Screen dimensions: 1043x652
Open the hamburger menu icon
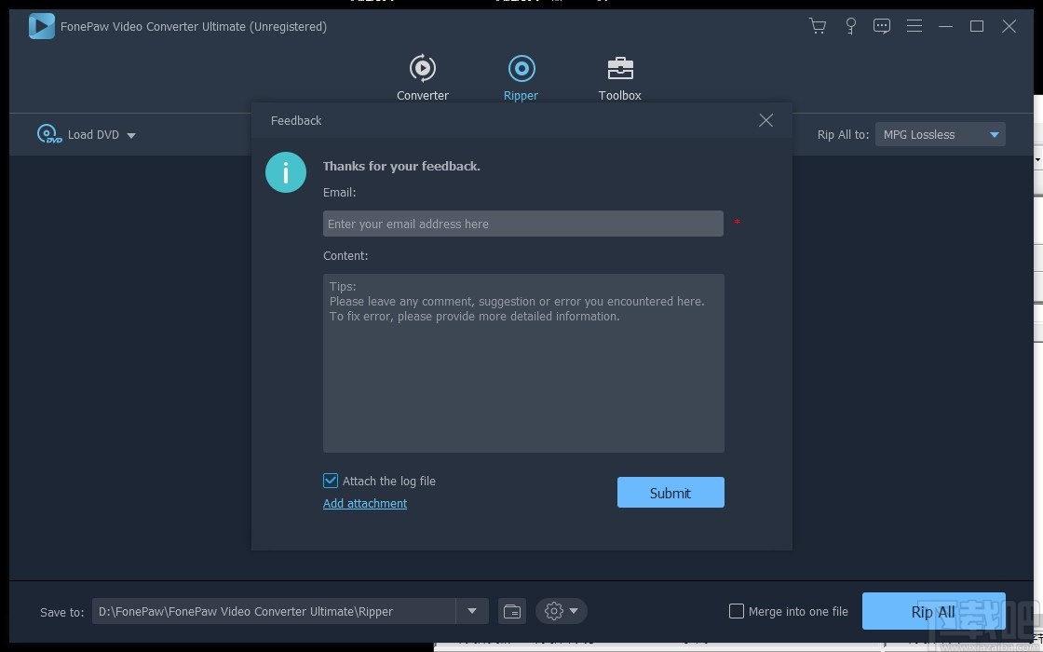click(914, 26)
